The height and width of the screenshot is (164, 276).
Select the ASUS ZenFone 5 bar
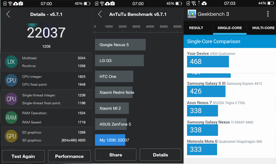point(111,124)
